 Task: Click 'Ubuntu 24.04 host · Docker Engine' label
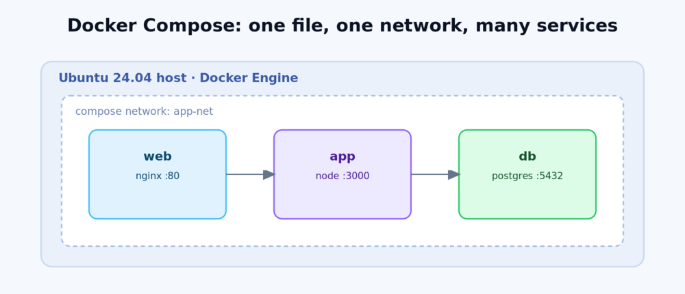(x=178, y=78)
